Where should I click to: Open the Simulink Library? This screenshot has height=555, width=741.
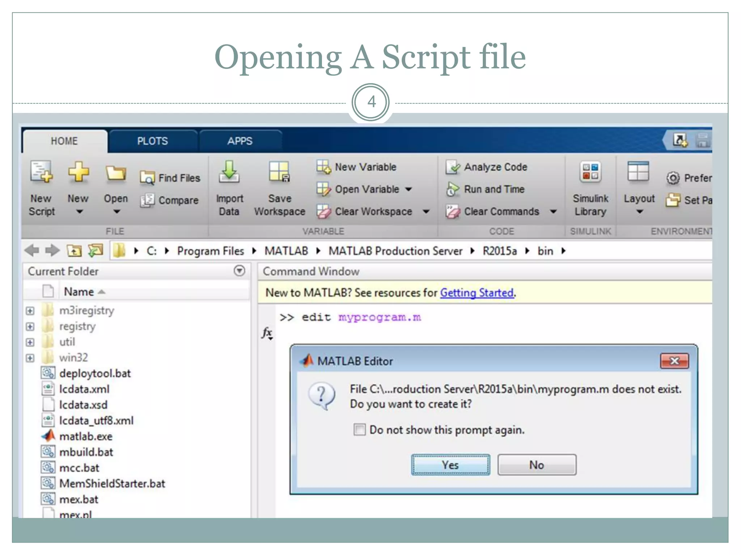tap(590, 189)
